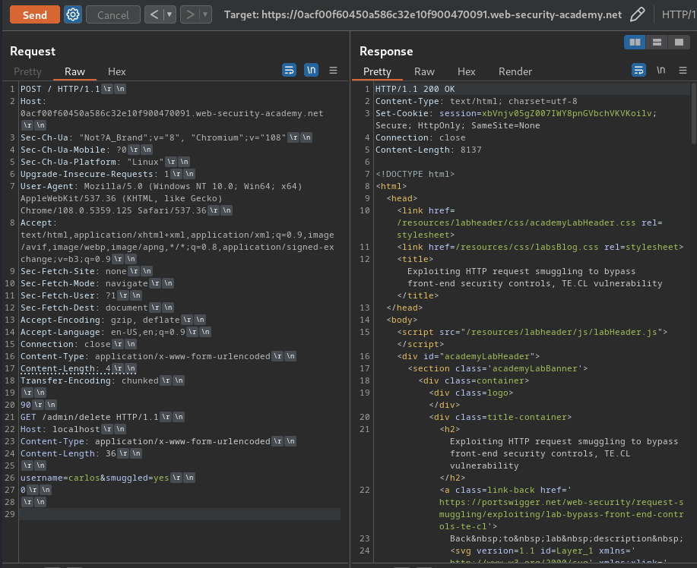The width and height of the screenshot is (697, 568).
Task: Open history dropdown next to back arrow
Action: click(x=169, y=14)
